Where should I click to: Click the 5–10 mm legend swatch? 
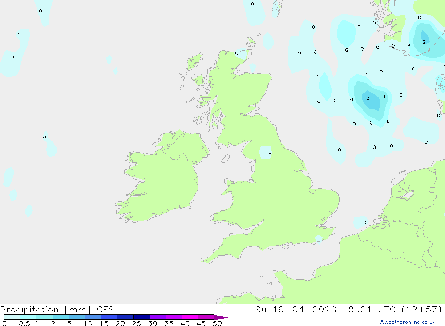click(77, 317)
